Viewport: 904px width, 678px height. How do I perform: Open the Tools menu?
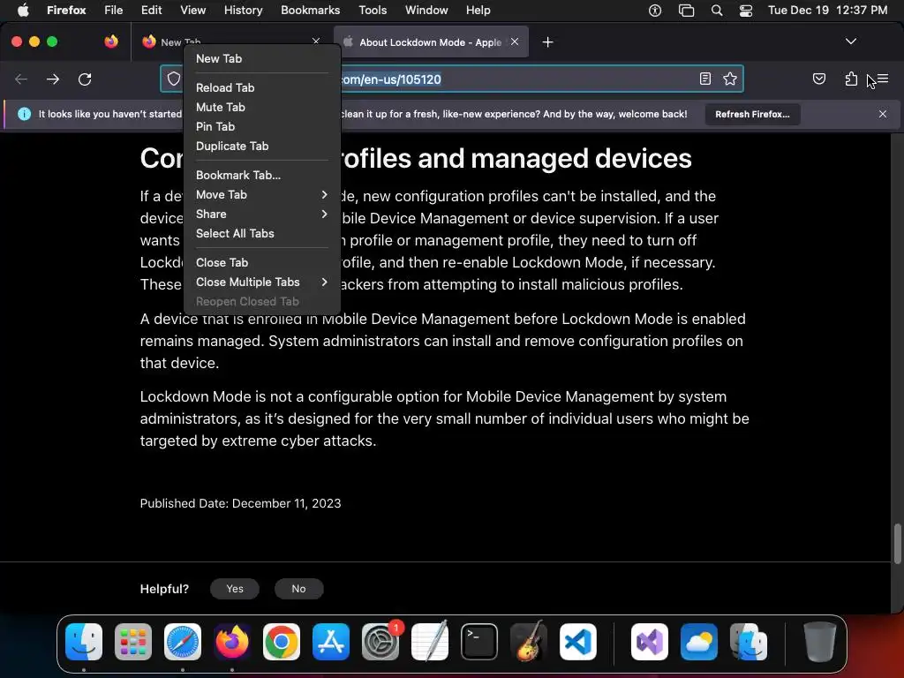tap(373, 10)
